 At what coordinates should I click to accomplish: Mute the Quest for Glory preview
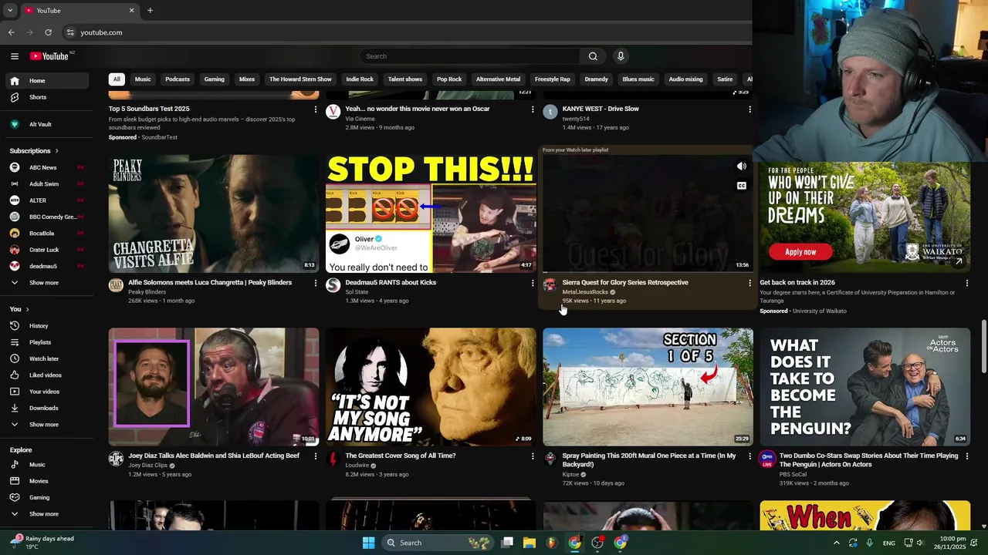pos(741,166)
